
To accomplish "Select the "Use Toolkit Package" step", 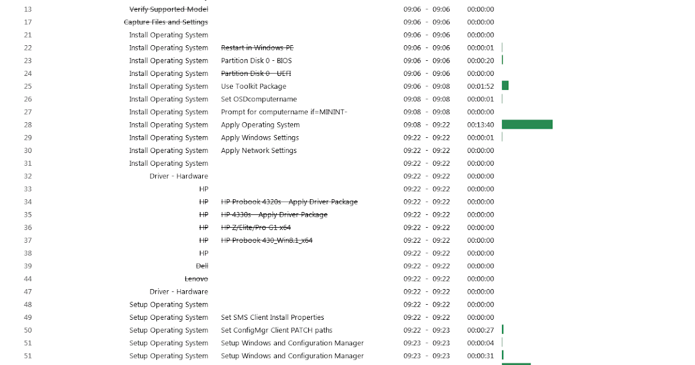I will click(254, 86).
